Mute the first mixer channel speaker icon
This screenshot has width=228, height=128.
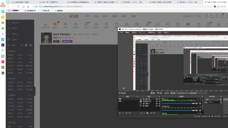click(x=197, y=103)
